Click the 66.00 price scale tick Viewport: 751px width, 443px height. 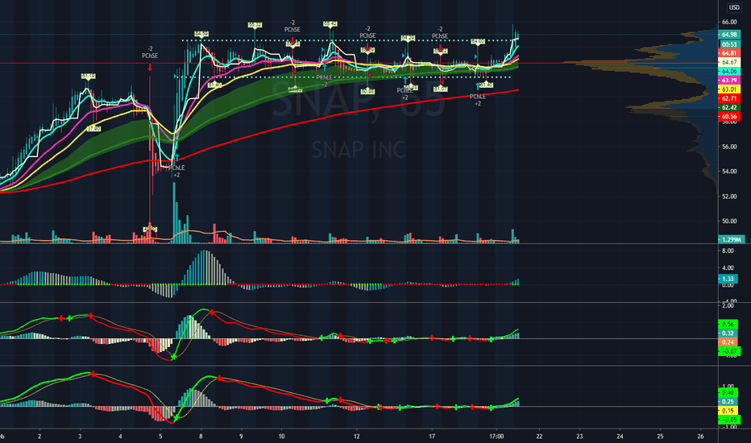point(729,22)
